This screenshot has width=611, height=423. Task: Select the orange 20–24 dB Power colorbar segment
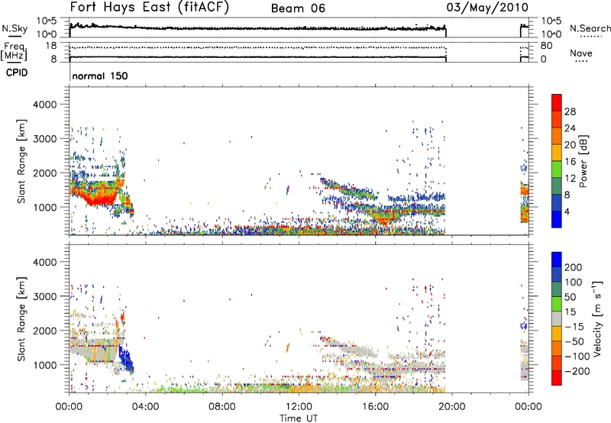pos(557,137)
